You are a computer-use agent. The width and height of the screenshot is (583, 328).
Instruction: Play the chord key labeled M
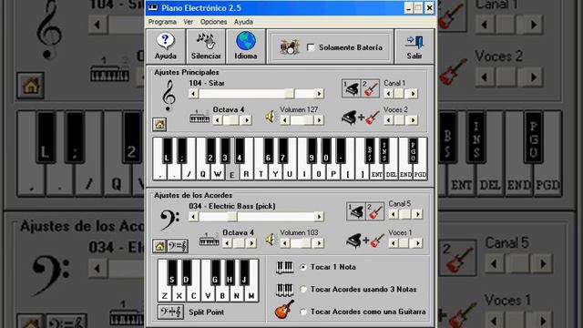[x=251, y=295]
